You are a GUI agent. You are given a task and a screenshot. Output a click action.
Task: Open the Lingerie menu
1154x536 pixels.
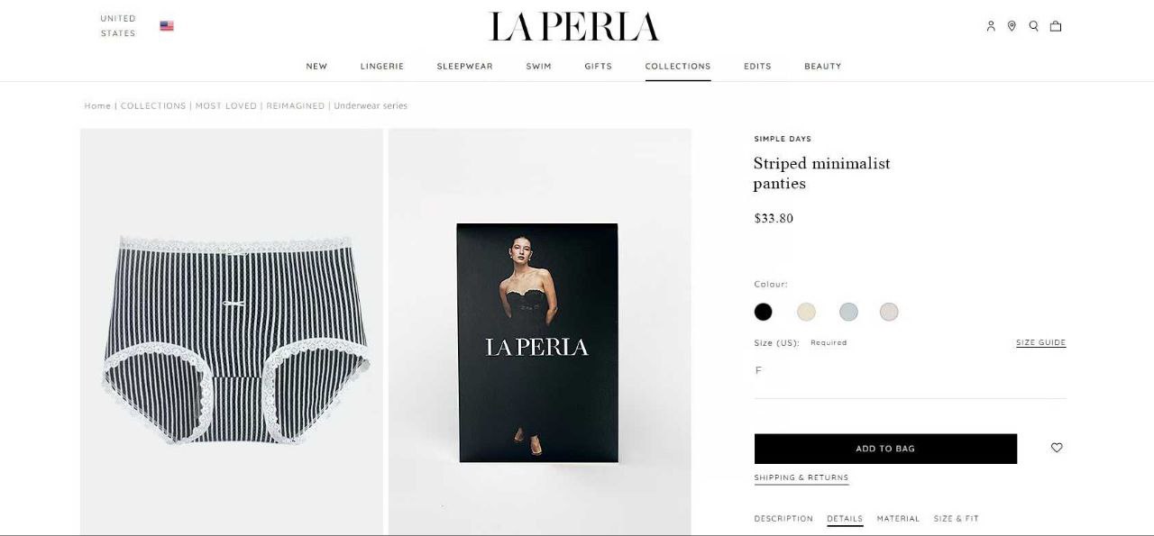click(x=382, y=66)
